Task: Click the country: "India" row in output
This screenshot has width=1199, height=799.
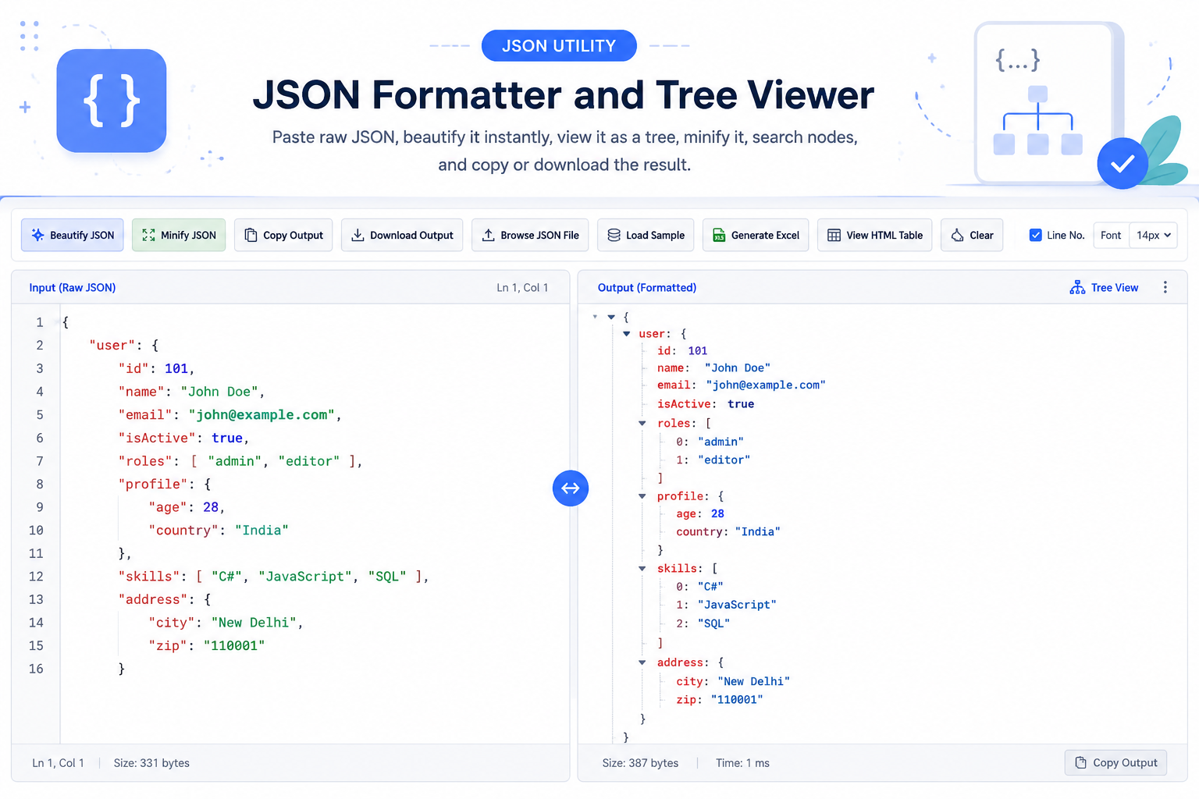Action: point(728,532)
